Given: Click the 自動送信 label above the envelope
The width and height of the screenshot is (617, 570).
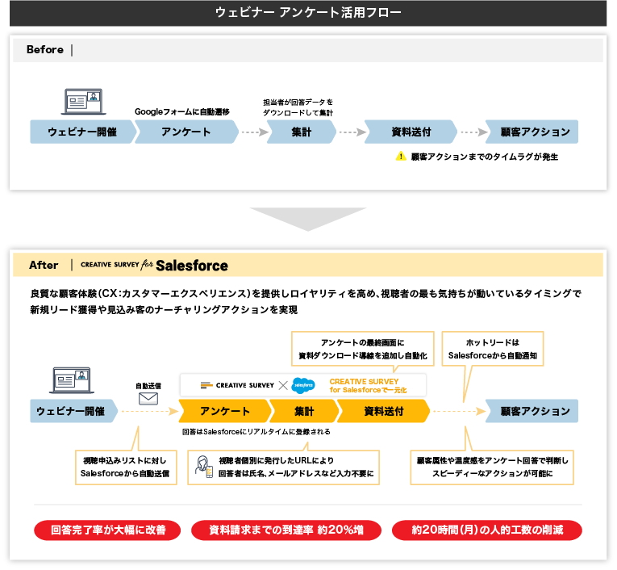Looking at the screenshot, I should coord(148,386).
